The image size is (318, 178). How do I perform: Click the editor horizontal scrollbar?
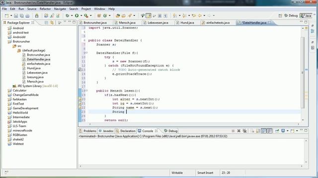194,124
